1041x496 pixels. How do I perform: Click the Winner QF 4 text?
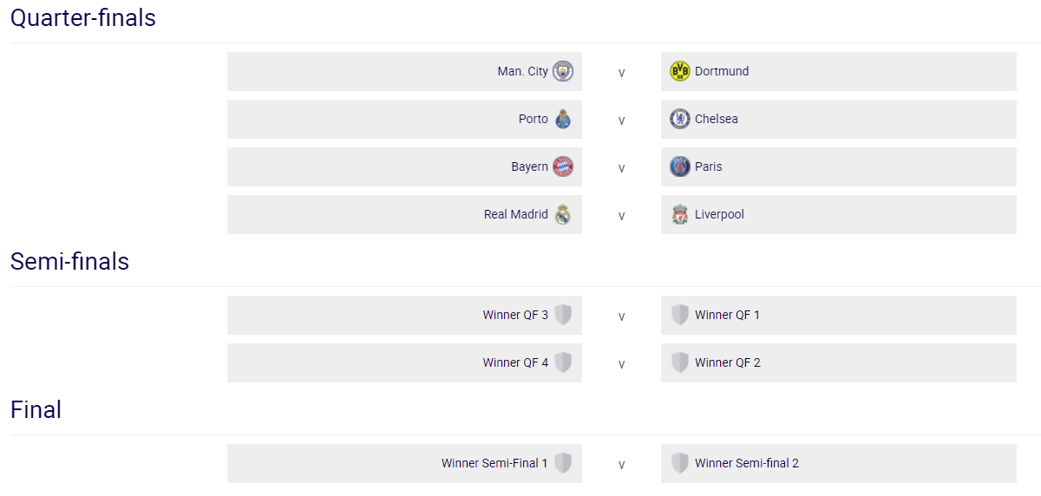515,362
